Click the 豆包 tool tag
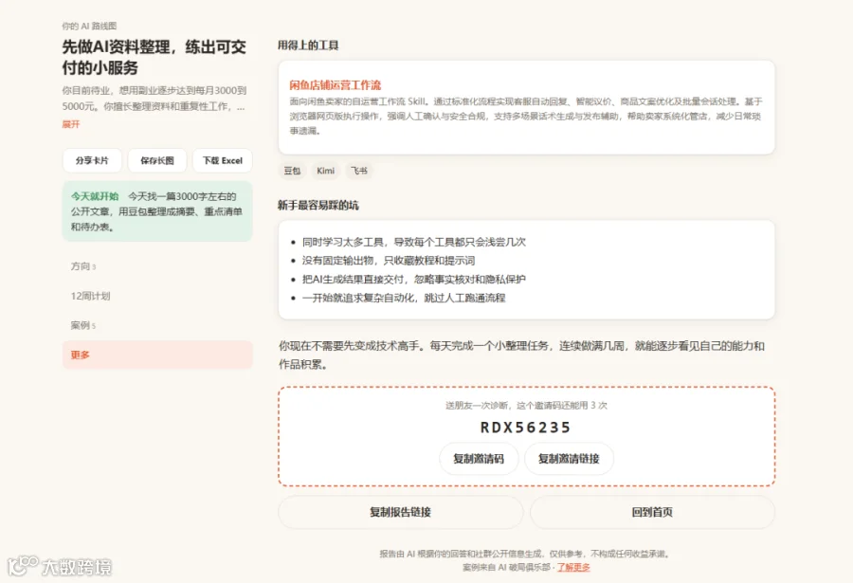 292,171
